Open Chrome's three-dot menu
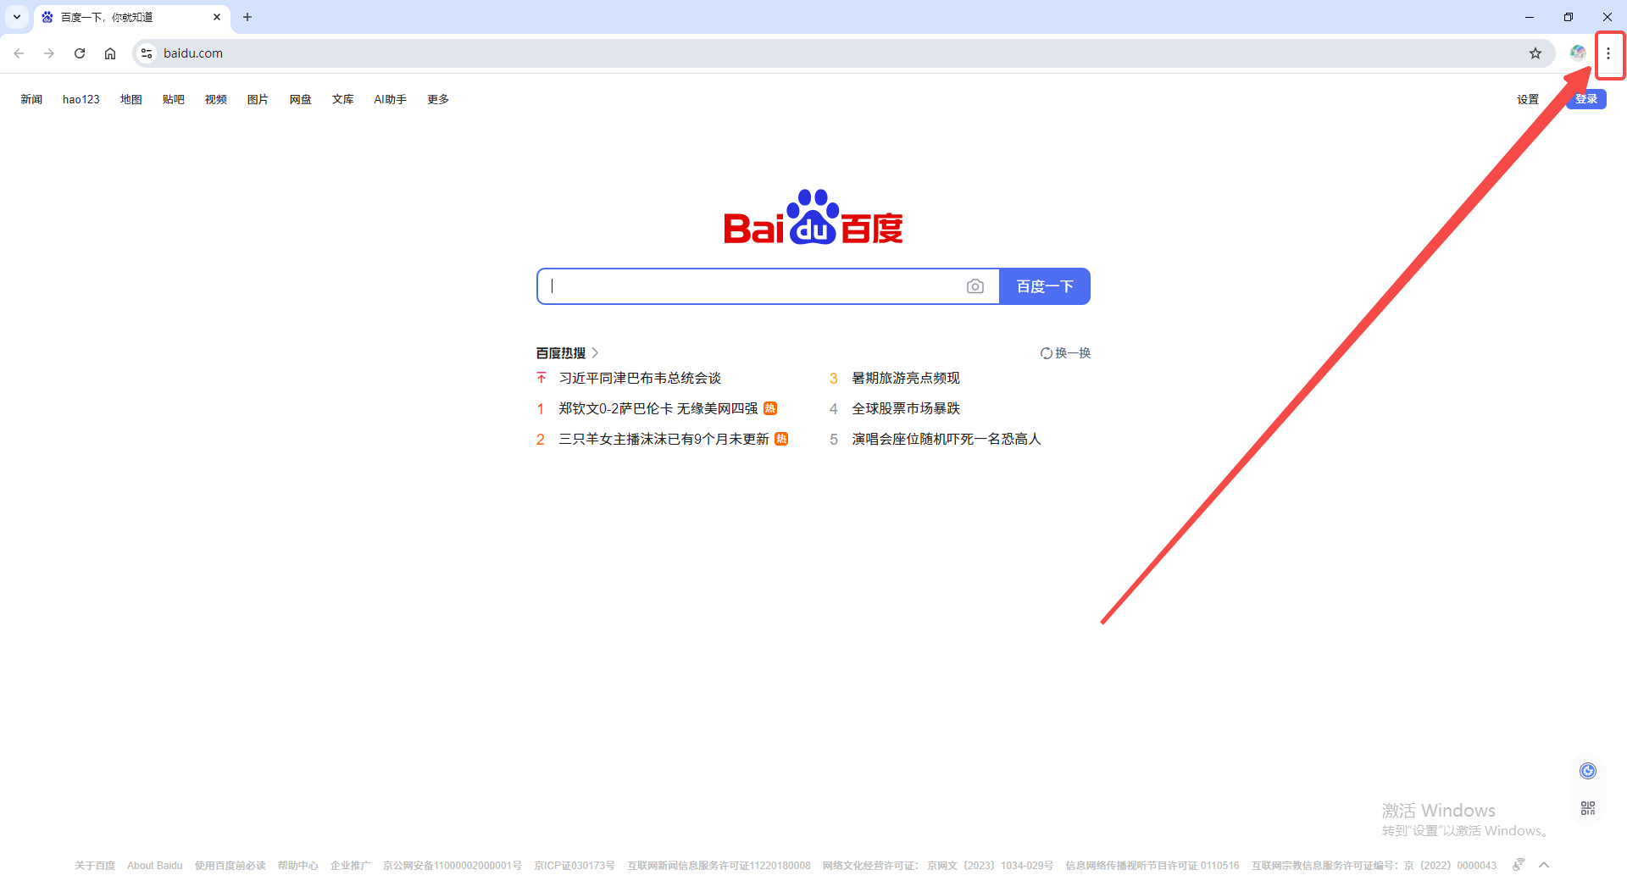Image resolution: width=1627 pixels, height=881 pixels. pos(1608,53)
